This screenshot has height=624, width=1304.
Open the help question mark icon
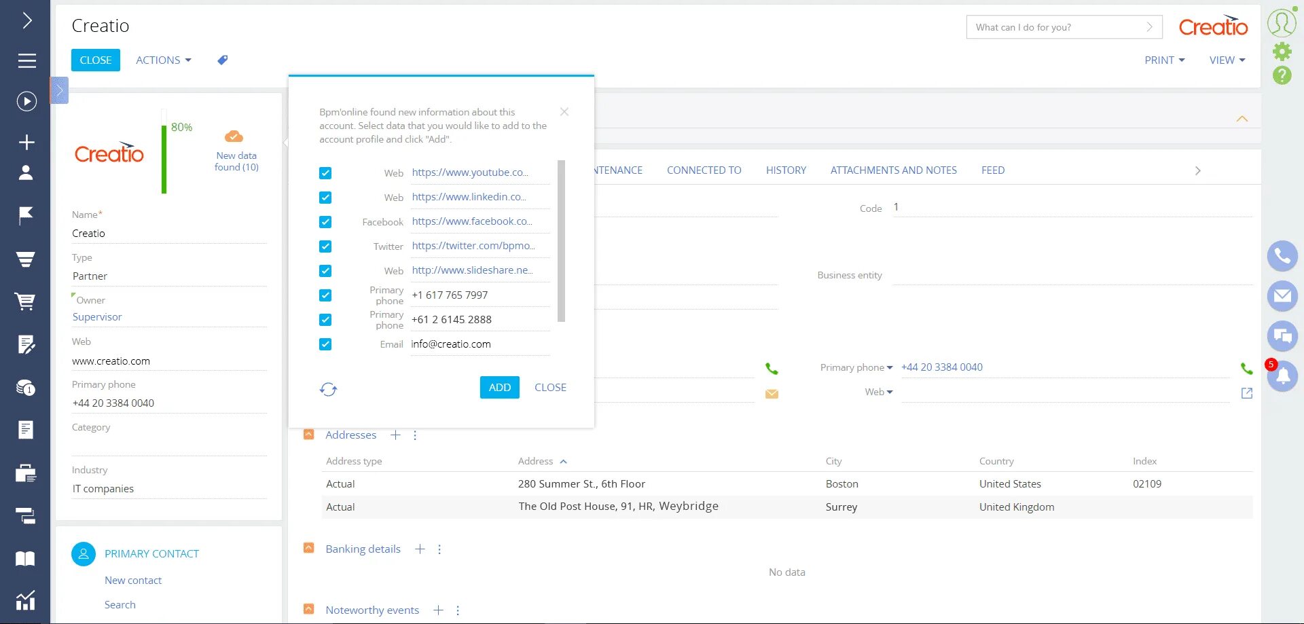(1282, 75)
